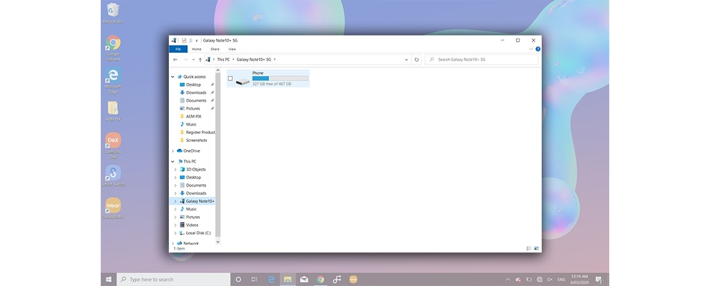This screenshot has height=286, width=710.
Task: Click Galaxy Note10+ 5G in breadcrumb
Action: 254,60
